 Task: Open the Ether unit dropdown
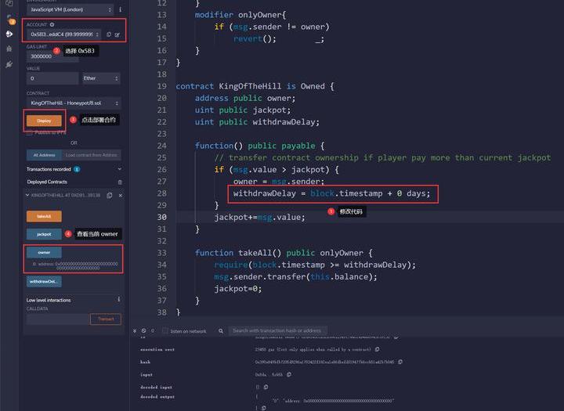coord(101,78)
